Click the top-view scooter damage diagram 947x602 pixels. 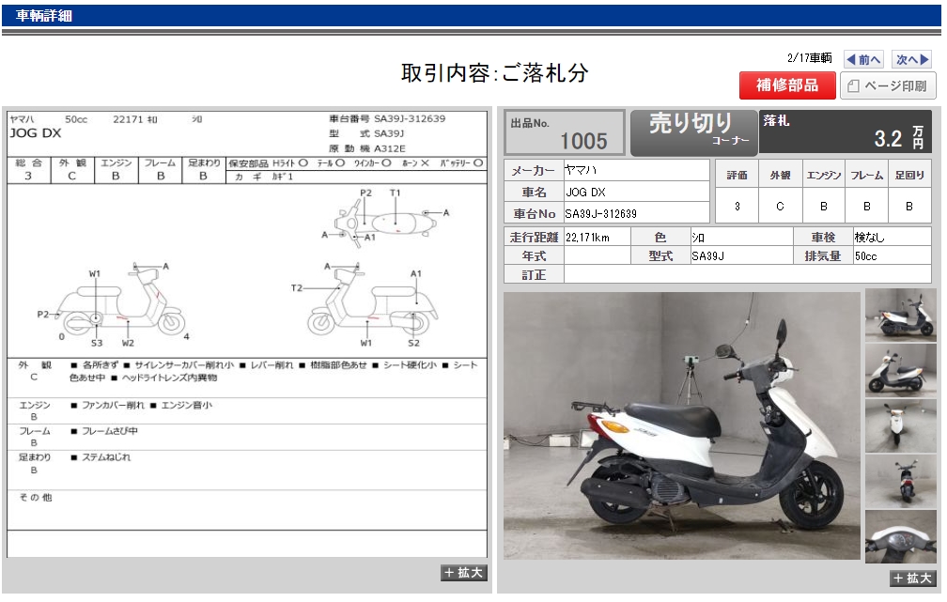click(x=385, y=217)
